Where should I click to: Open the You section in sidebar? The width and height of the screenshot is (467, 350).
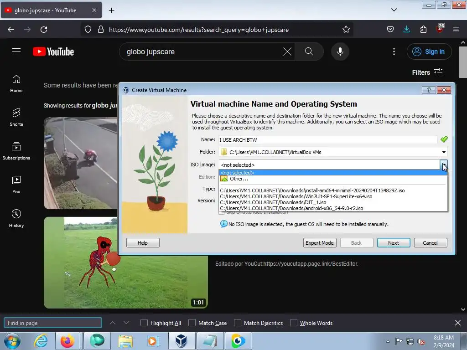point(16,185)
